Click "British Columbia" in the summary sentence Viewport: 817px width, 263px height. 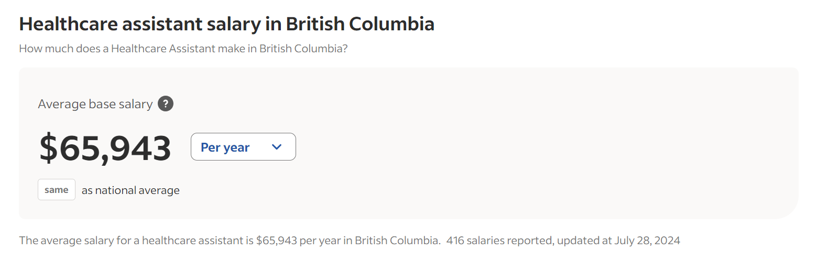(397, 241)
